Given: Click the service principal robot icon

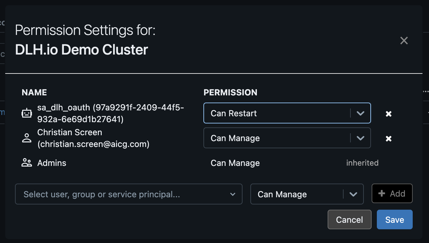Looking at the screenshot, I should tap(27, 113).
